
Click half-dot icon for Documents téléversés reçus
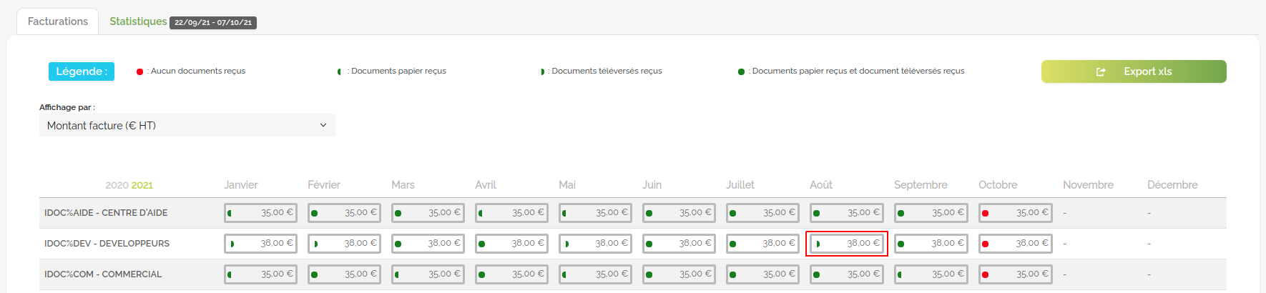(541, 71)
